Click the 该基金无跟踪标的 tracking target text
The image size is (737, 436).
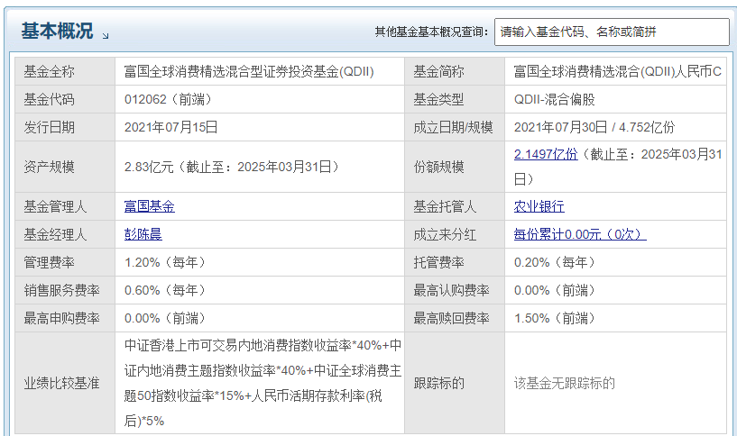(565, 383)
